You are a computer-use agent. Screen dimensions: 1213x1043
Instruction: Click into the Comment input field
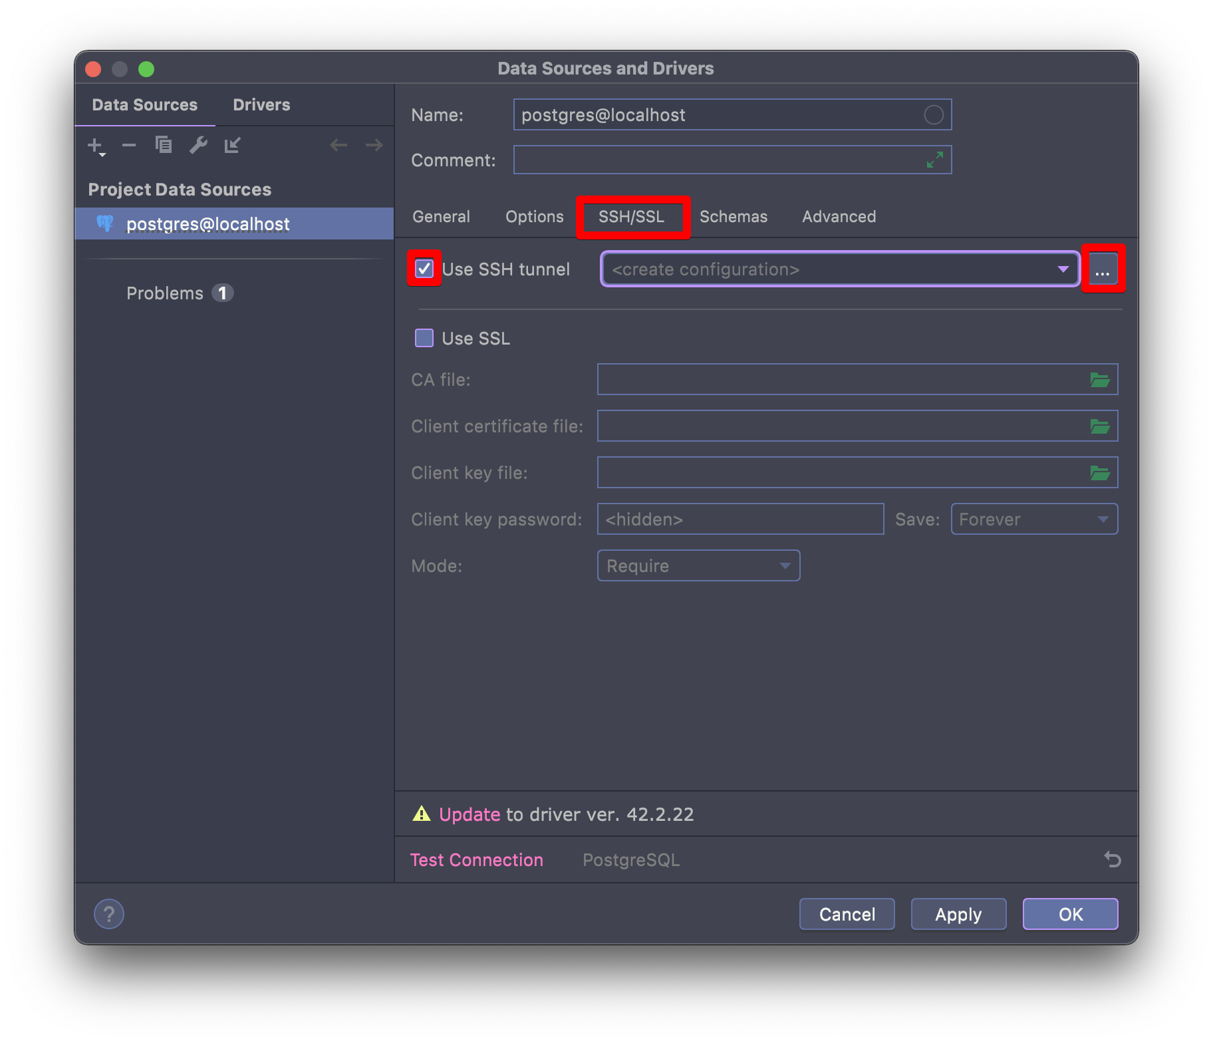coord(732,160)
